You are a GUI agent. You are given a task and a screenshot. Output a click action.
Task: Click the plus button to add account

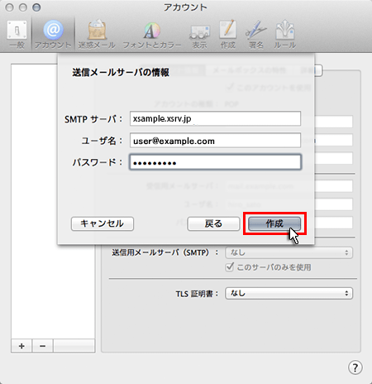click(21, 346)
